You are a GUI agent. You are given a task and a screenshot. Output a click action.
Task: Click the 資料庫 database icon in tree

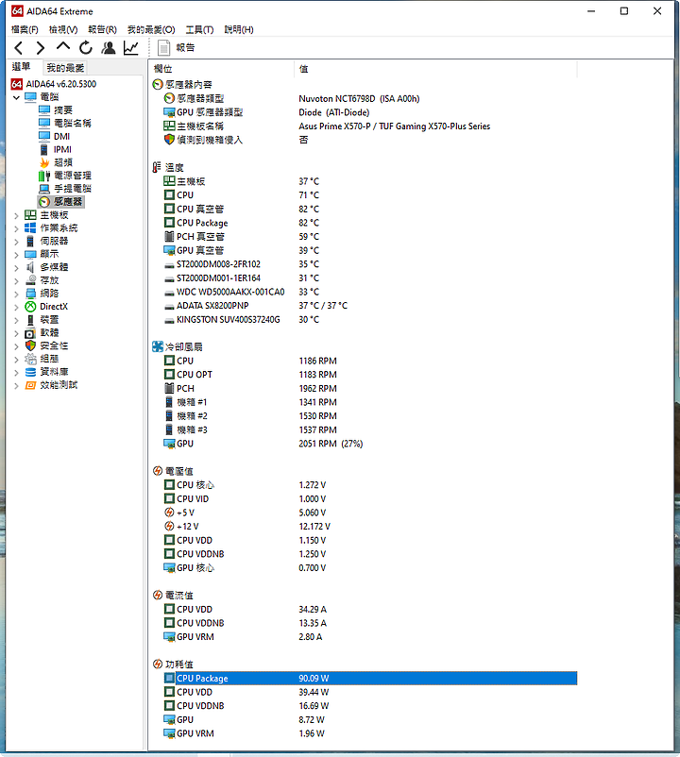(x=30, y=372)
